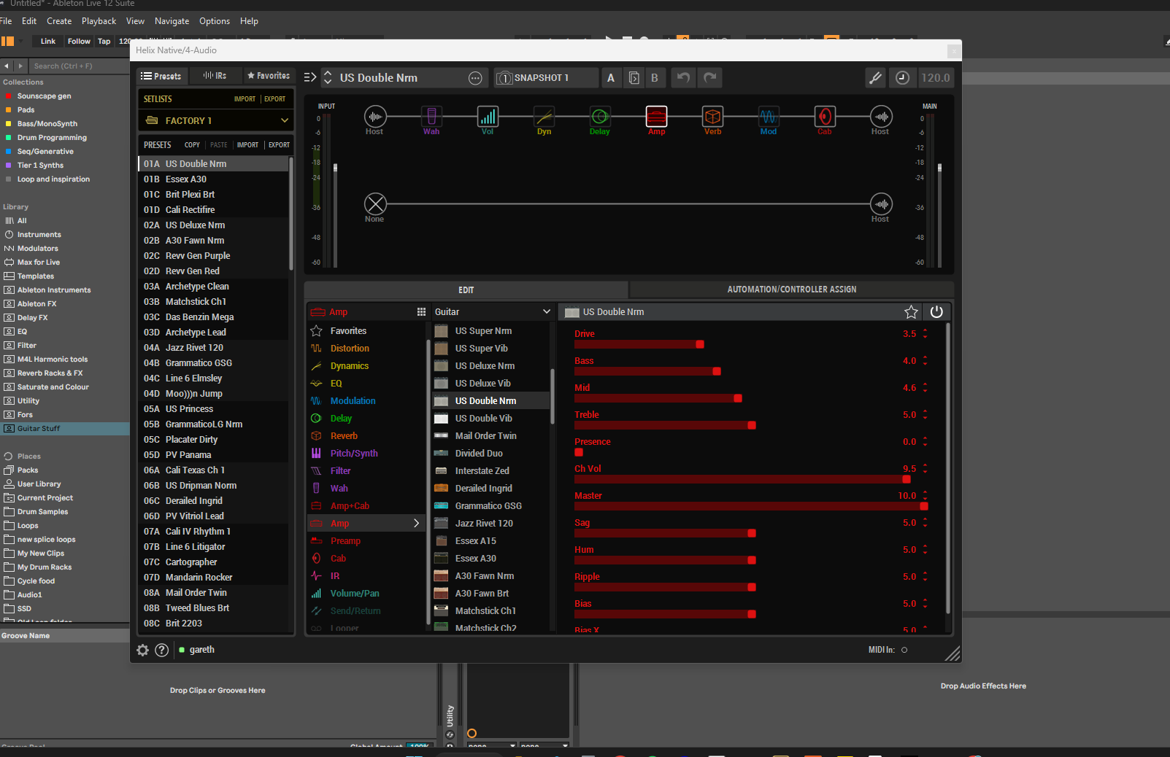Adjust Bass value stepper arrows
The image size is (1170, 757).
click(925, 361)
